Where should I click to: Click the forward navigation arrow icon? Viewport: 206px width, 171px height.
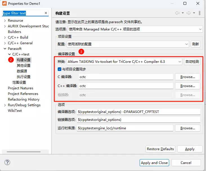(189, 13)
